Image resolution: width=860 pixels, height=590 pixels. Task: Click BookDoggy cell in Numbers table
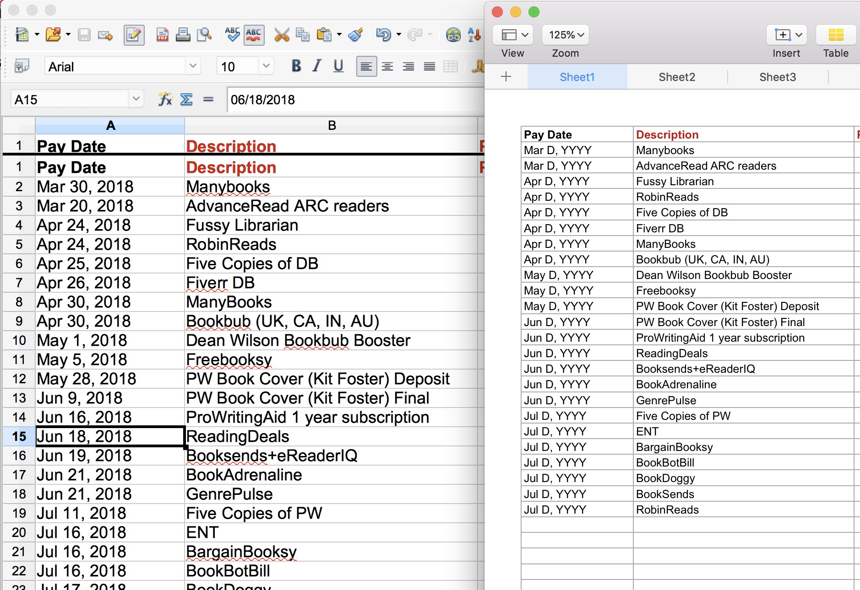pos(744,478)
